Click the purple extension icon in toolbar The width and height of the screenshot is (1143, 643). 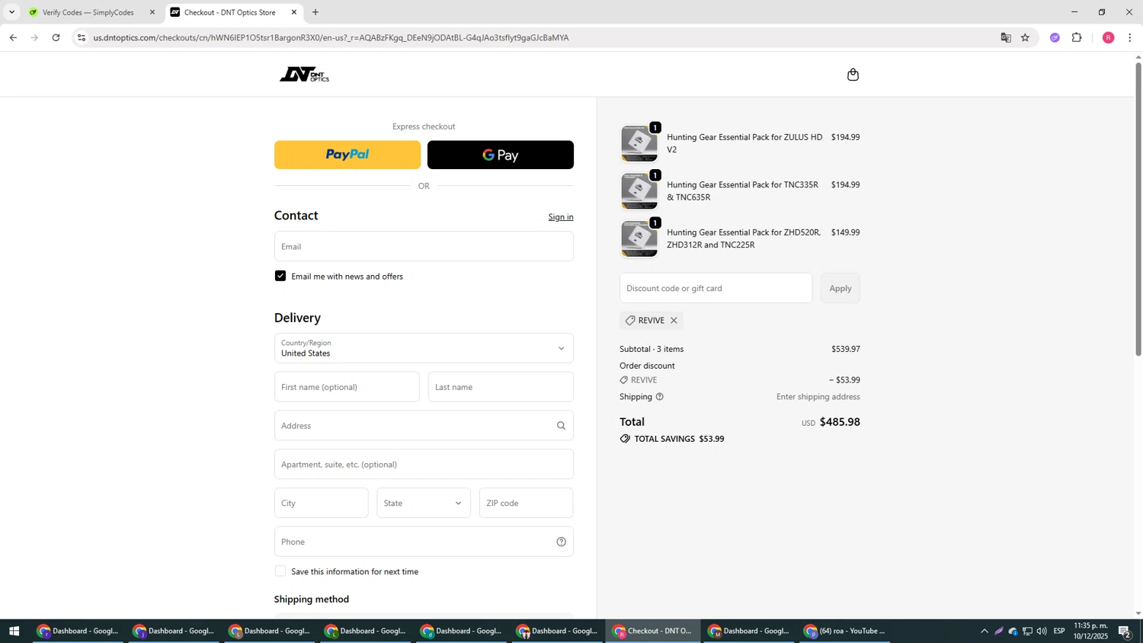tap(1055, 37)
